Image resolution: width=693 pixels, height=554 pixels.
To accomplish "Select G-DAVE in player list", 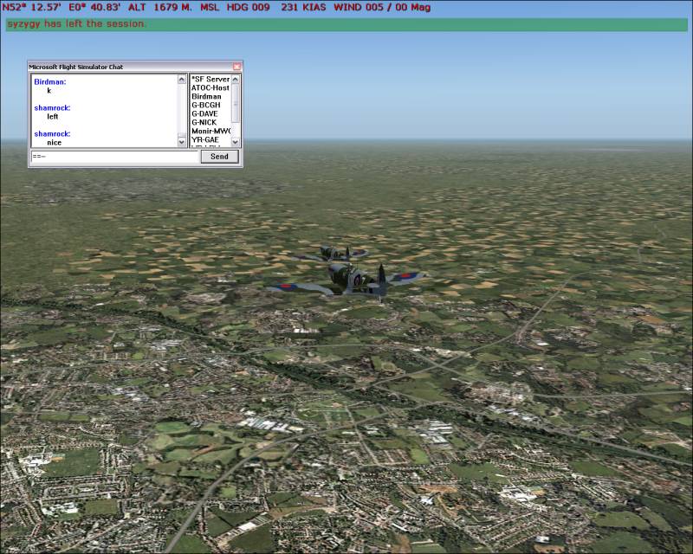I will [204, 113].
